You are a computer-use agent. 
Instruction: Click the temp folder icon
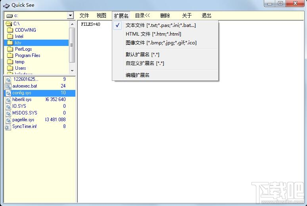point(10,62)
